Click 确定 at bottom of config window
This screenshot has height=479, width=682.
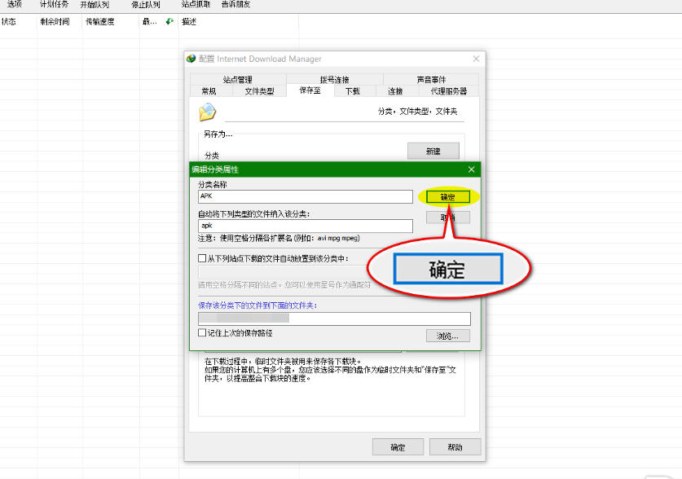398,447
